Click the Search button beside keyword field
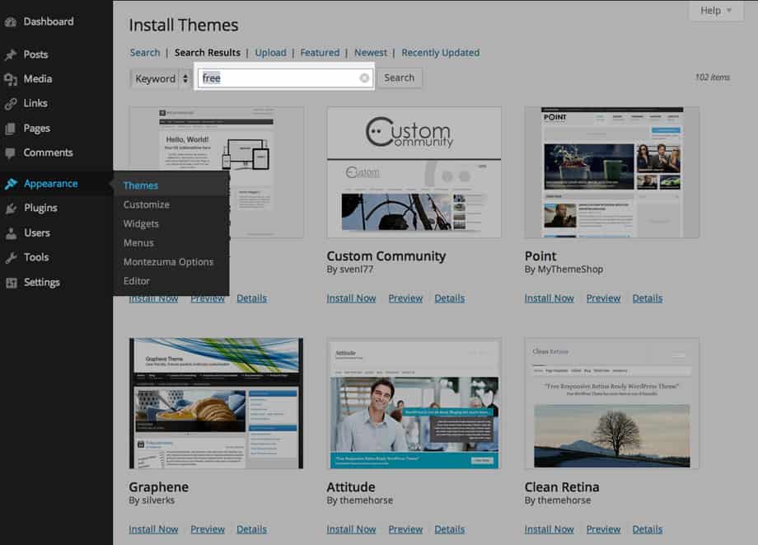758x545 pixels. [400, 78]
